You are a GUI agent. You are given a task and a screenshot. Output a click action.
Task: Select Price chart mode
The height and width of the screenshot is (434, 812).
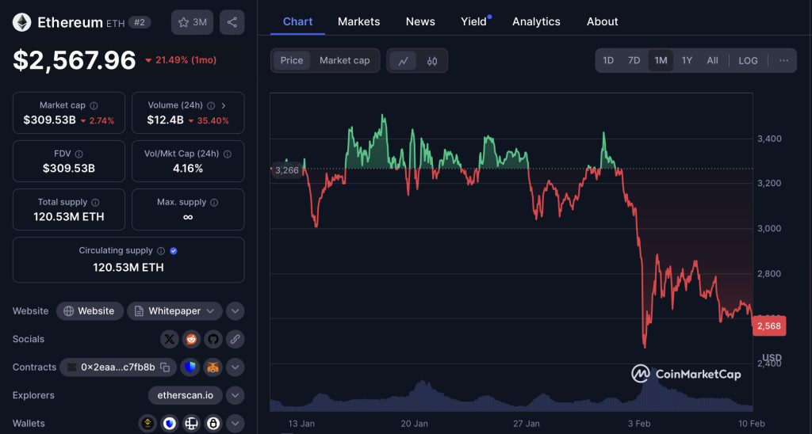292,60
